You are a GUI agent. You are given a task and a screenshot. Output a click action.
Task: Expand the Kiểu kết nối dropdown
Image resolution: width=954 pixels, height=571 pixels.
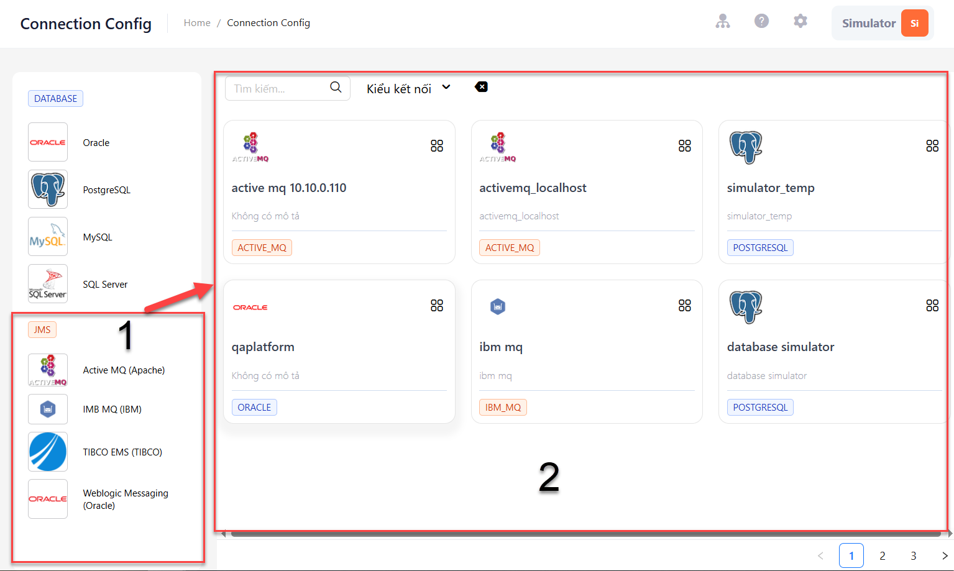point(408,88)
